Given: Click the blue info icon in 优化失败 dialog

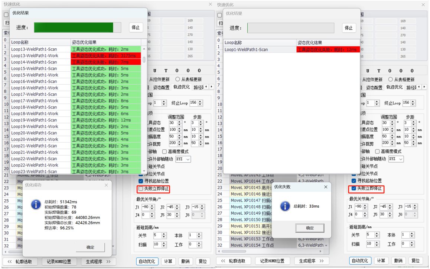Looking at the screenshot, I should click(x=285, y=206).
